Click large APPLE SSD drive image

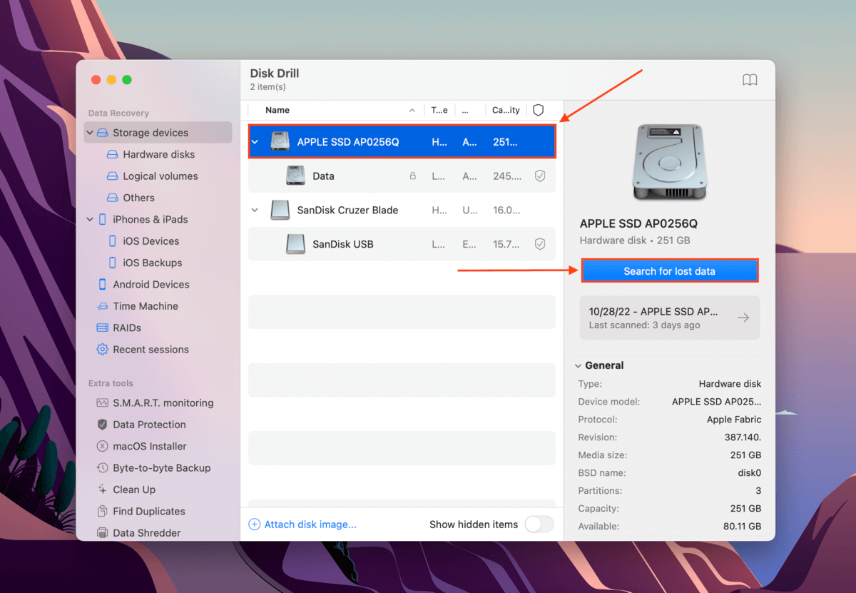[x=669, y=162]
